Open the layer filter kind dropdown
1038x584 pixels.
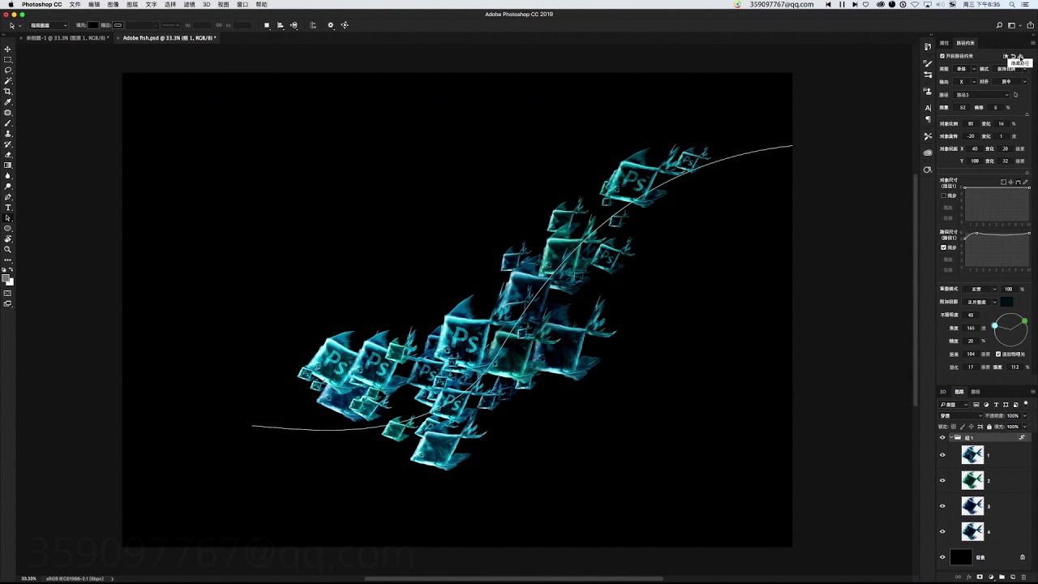pyautogui.click(x=954, y=404)
